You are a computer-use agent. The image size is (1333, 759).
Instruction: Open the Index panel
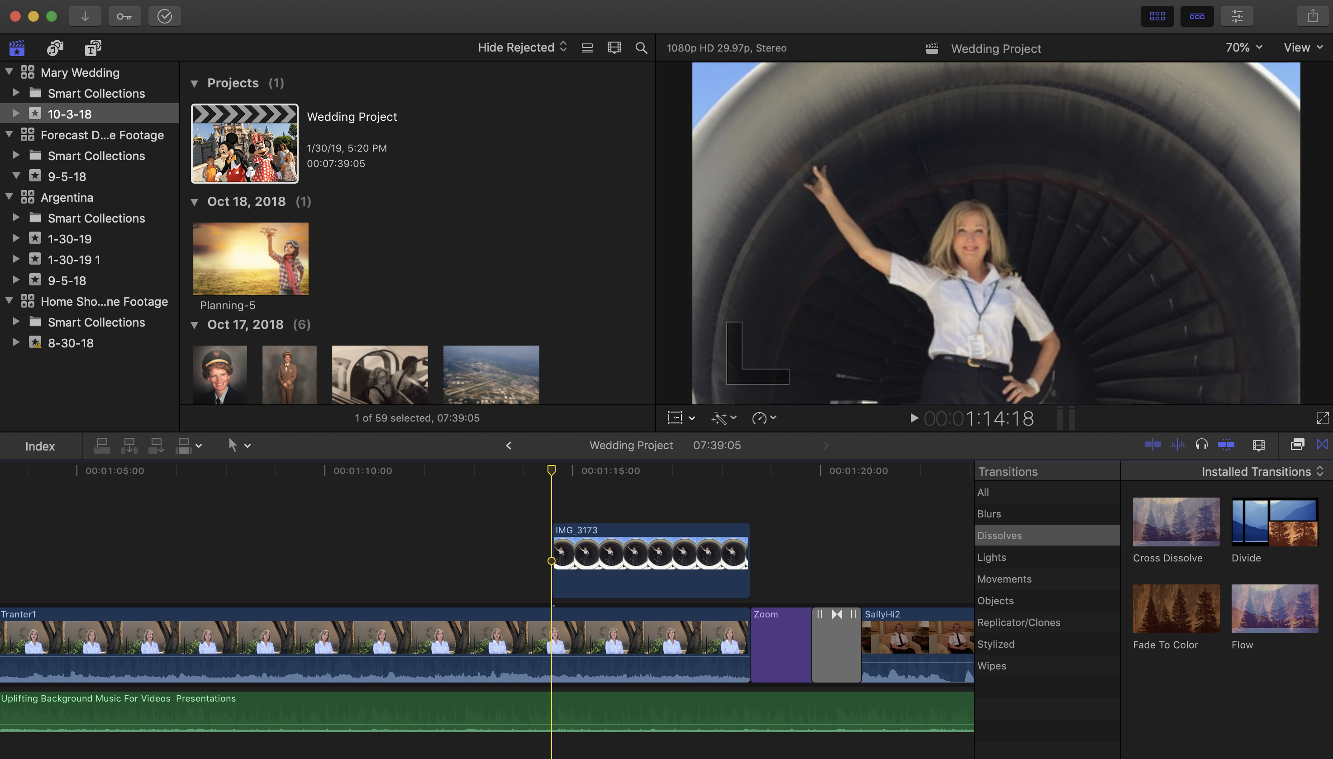[39, 445]
